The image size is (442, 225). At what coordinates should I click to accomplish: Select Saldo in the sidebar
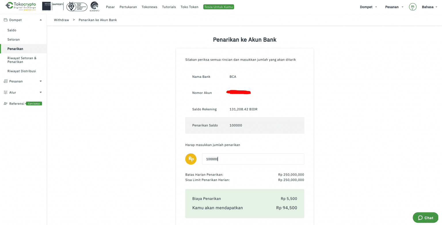(x=12, y=30)
